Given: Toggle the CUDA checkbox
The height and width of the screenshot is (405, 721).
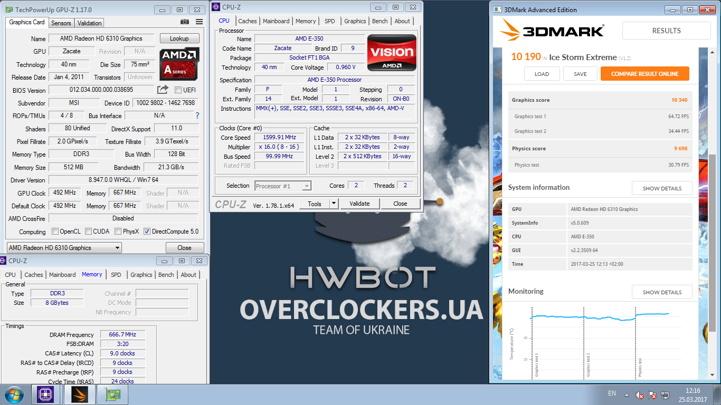Looking at the screenshot, I should [88, 232].
